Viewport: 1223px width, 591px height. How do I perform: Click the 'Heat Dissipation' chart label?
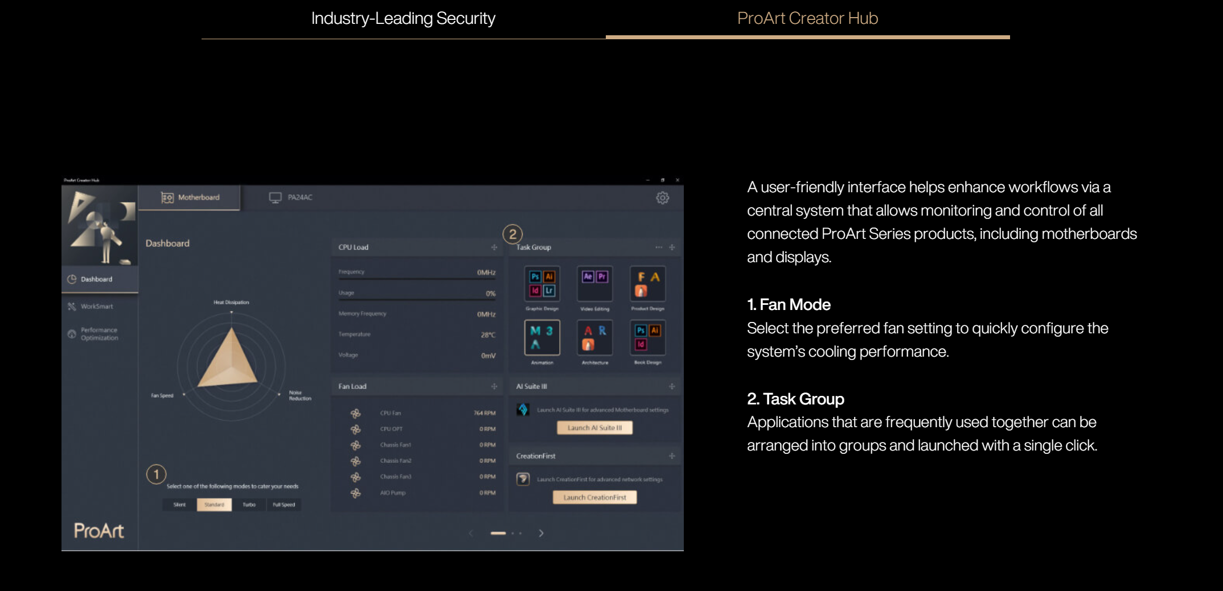point(231,302)
